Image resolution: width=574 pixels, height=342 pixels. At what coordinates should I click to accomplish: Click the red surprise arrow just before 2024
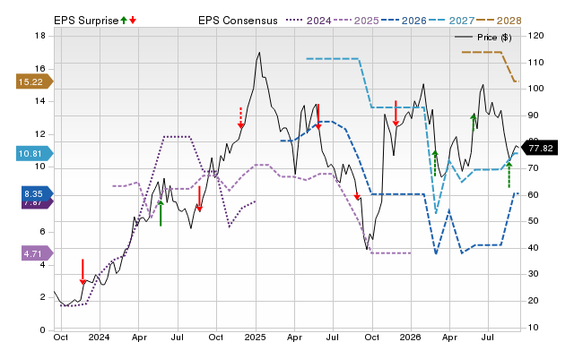83,272
